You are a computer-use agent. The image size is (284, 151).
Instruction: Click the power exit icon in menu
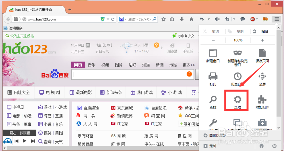pos(274,146)
